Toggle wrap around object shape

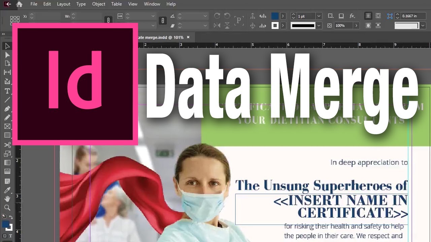click(x=368, y=25)
